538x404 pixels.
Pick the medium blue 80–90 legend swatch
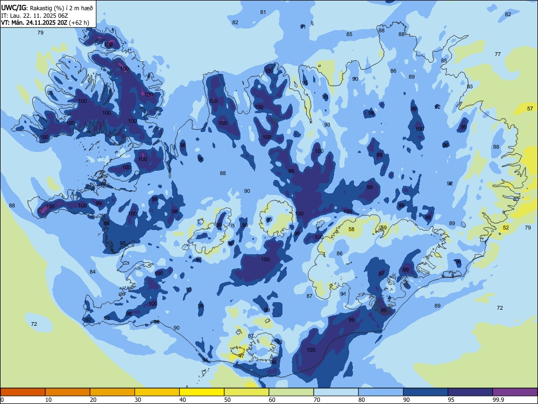(x=381, y=392)
